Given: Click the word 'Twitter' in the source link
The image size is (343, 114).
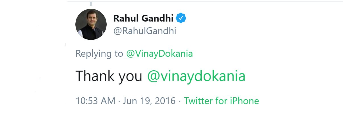Looking at the screenshot, I should pyautogui.click(x=198, y=101).
